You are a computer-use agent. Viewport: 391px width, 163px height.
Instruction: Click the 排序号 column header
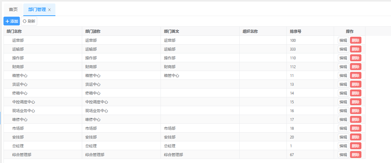(x=296, y=31)
